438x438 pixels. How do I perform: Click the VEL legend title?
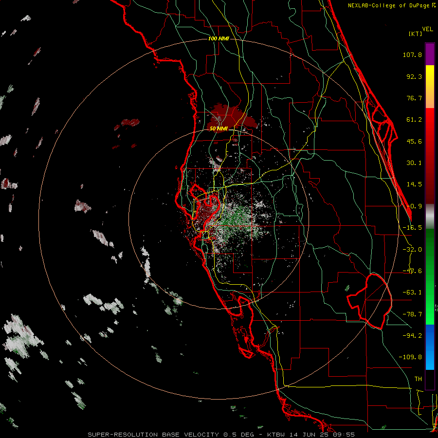pos(427,29)
